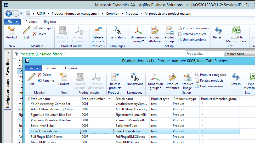The width and height of the screenshot is (255, 143).
Task: Click Product dimension group column header
Action: pos(219,99)
